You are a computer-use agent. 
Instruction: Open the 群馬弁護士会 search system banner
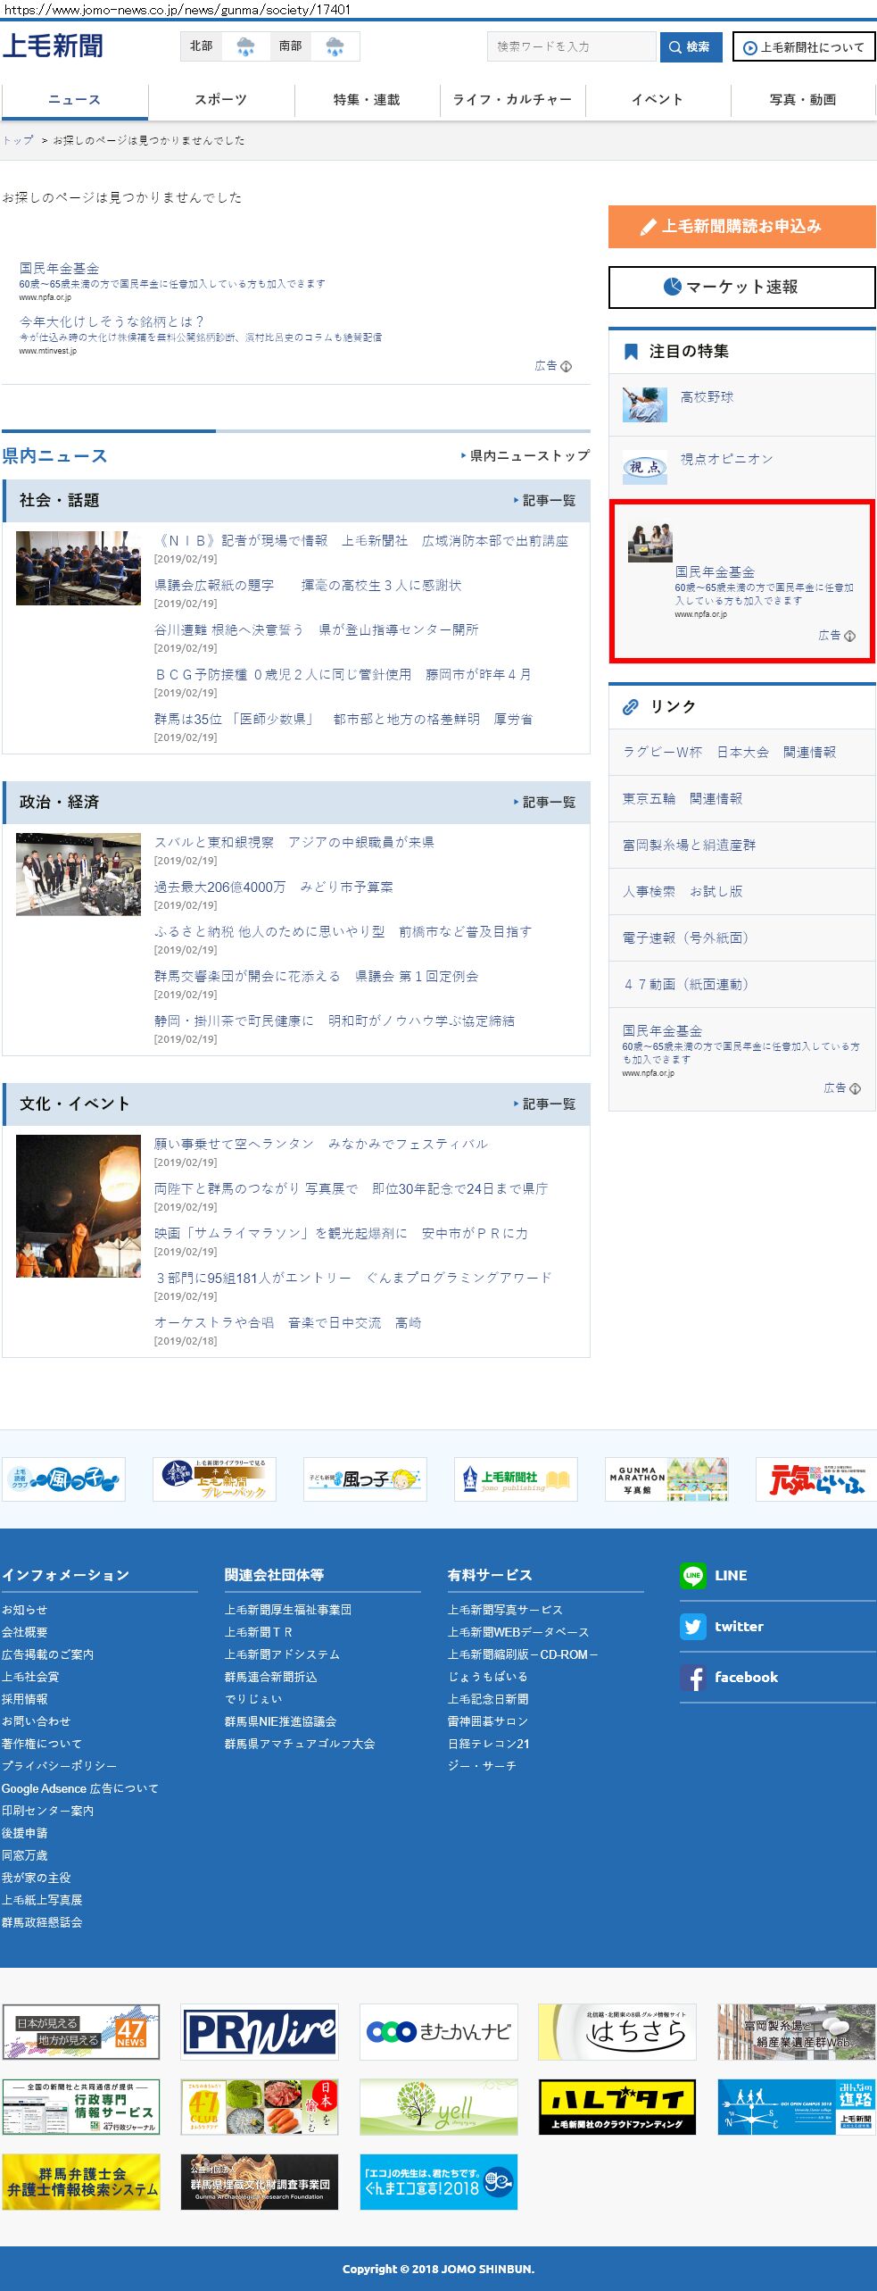pos(81,2182)
